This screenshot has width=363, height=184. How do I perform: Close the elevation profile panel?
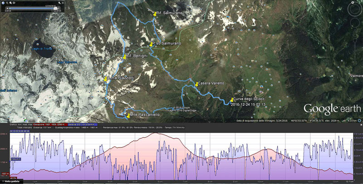[x=361, y=124]
